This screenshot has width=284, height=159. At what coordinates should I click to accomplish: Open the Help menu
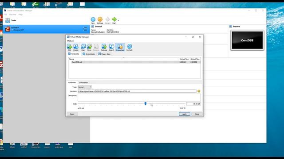(20, 15)
